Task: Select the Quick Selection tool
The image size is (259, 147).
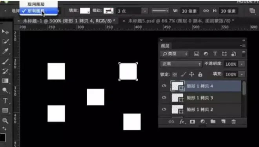Action: (5, 41)
